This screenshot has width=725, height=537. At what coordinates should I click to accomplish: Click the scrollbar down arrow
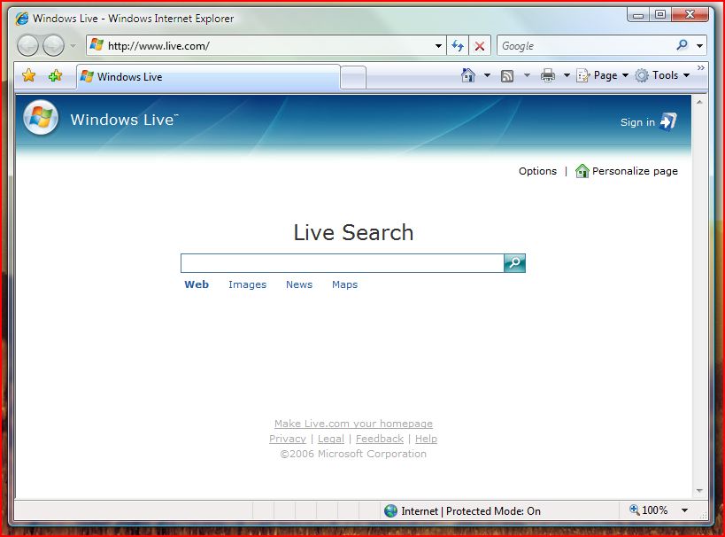click(x=699, y=491)
